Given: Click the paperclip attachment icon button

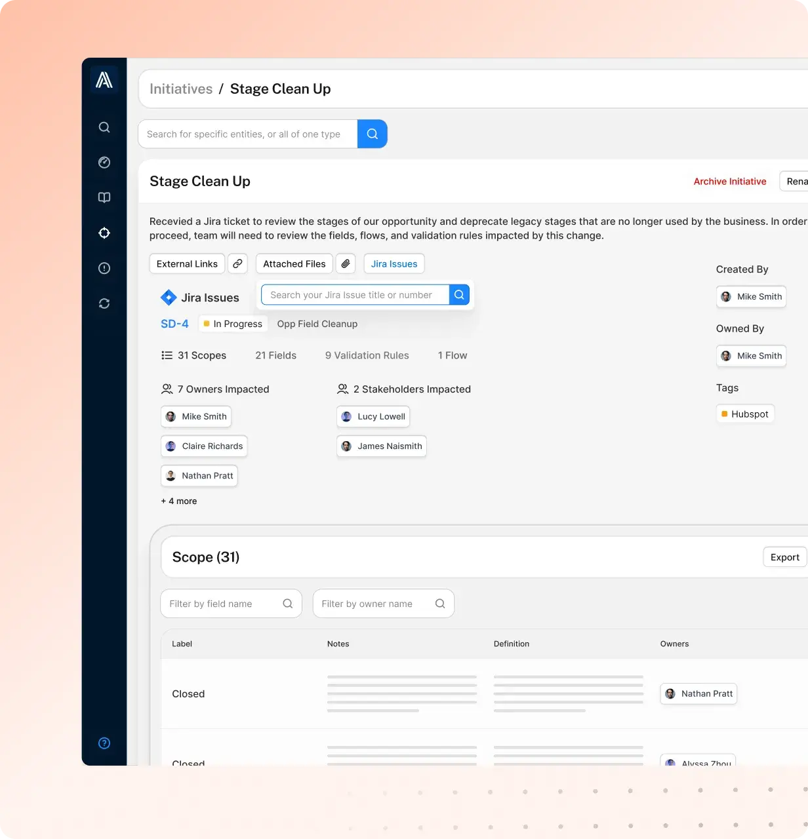Looking at the screenshot, I should [346, 263].
